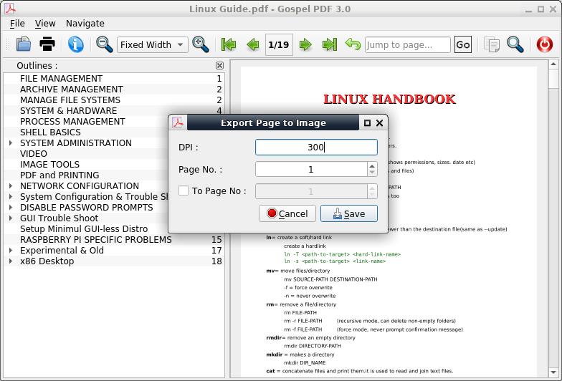Select SYSTEM & HARDWARE outline entry
This screenshot has height=381, width=562.
[114, 110]
